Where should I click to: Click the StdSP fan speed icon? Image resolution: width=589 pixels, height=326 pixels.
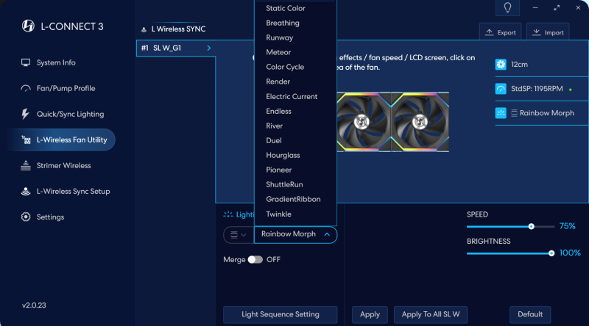[x=501, y=89]
